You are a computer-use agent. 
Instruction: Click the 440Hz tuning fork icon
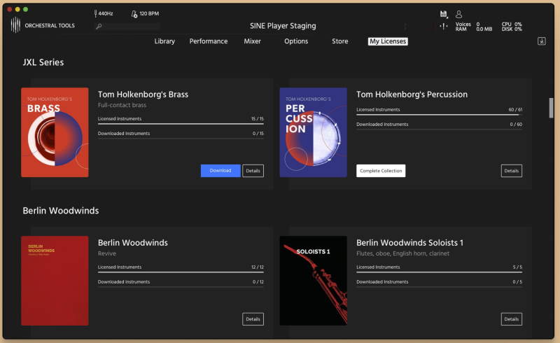95,13
